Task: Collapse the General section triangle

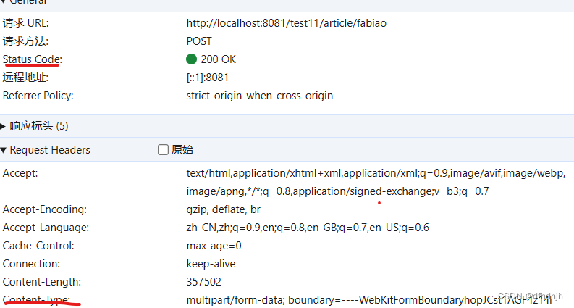Action: click(x=3, y=2)
